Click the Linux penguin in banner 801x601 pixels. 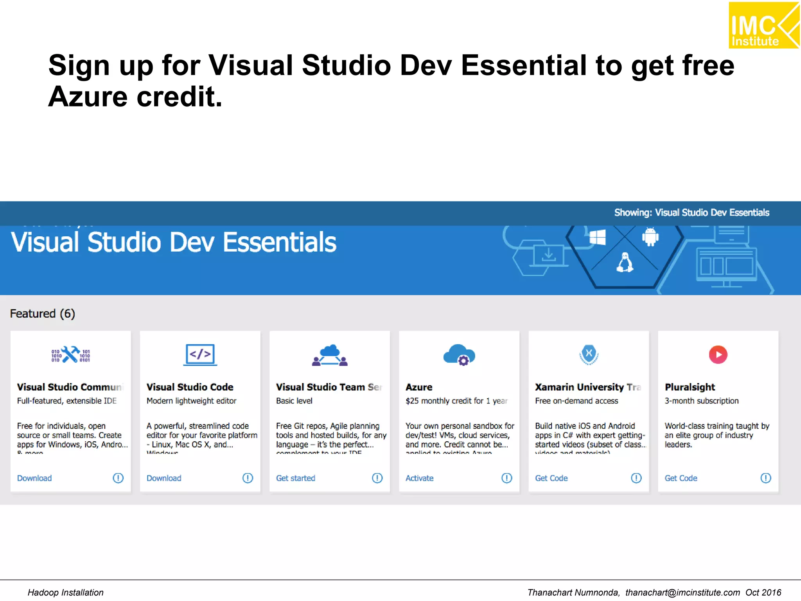[x=625, y=262]
